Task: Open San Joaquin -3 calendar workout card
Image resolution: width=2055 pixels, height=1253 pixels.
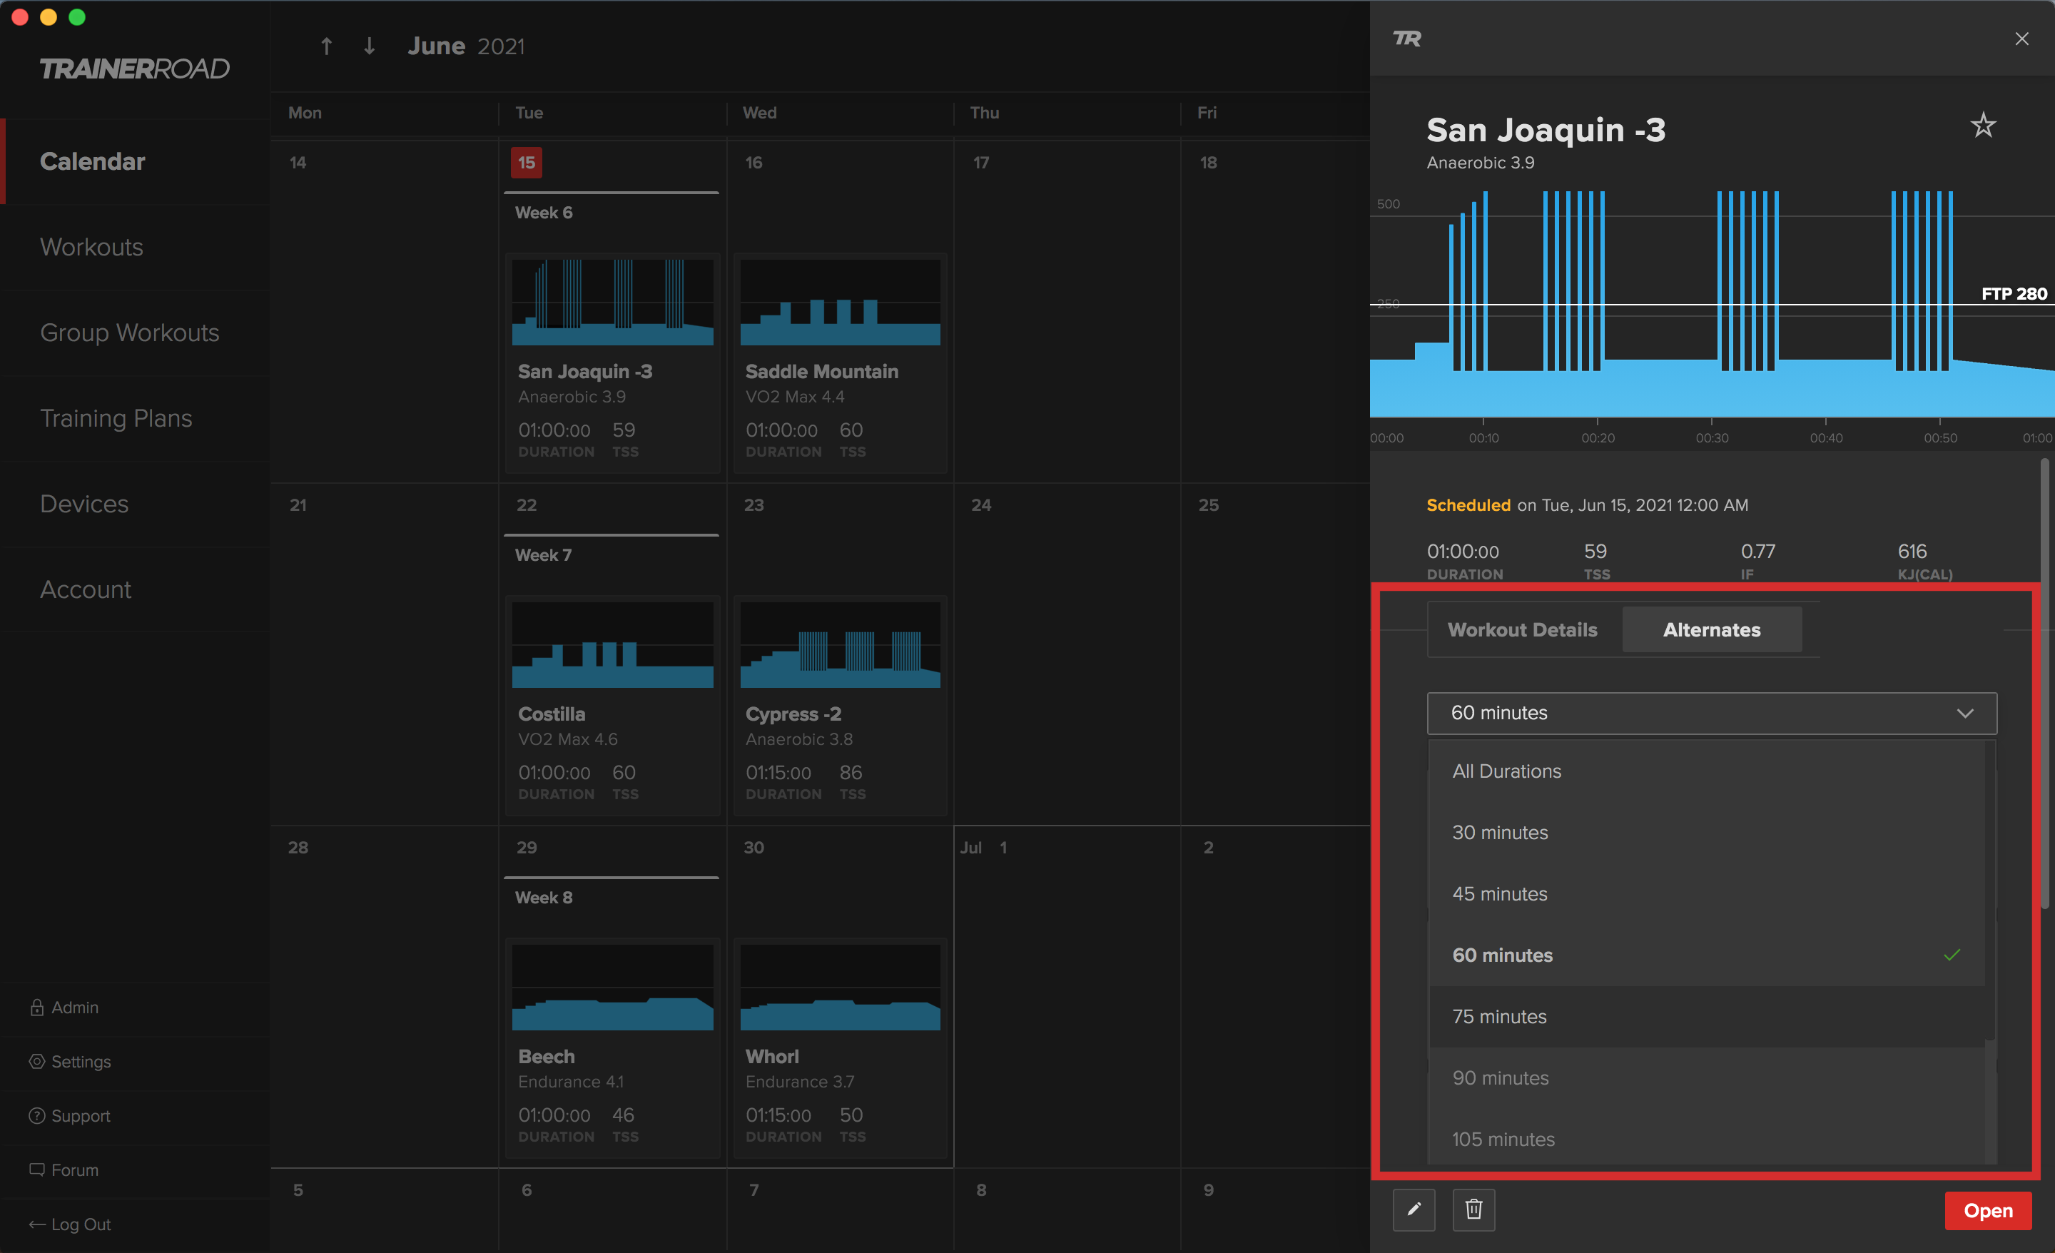Action: pyautogui.click(x=612, y=363)
